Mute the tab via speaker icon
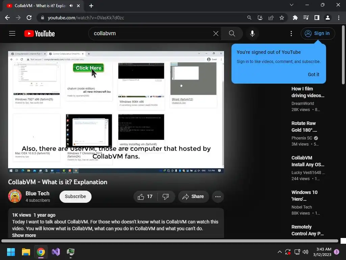Viewport: 346px width, 260px height. click(x=71, y=6)
